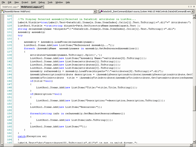
Task: Click the 'foreach' keyword on line 136
Action: 29,48
